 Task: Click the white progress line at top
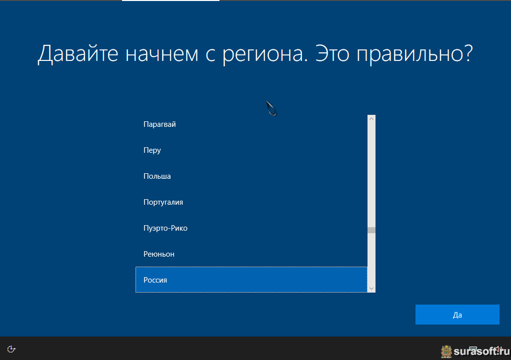click(170, 0)
